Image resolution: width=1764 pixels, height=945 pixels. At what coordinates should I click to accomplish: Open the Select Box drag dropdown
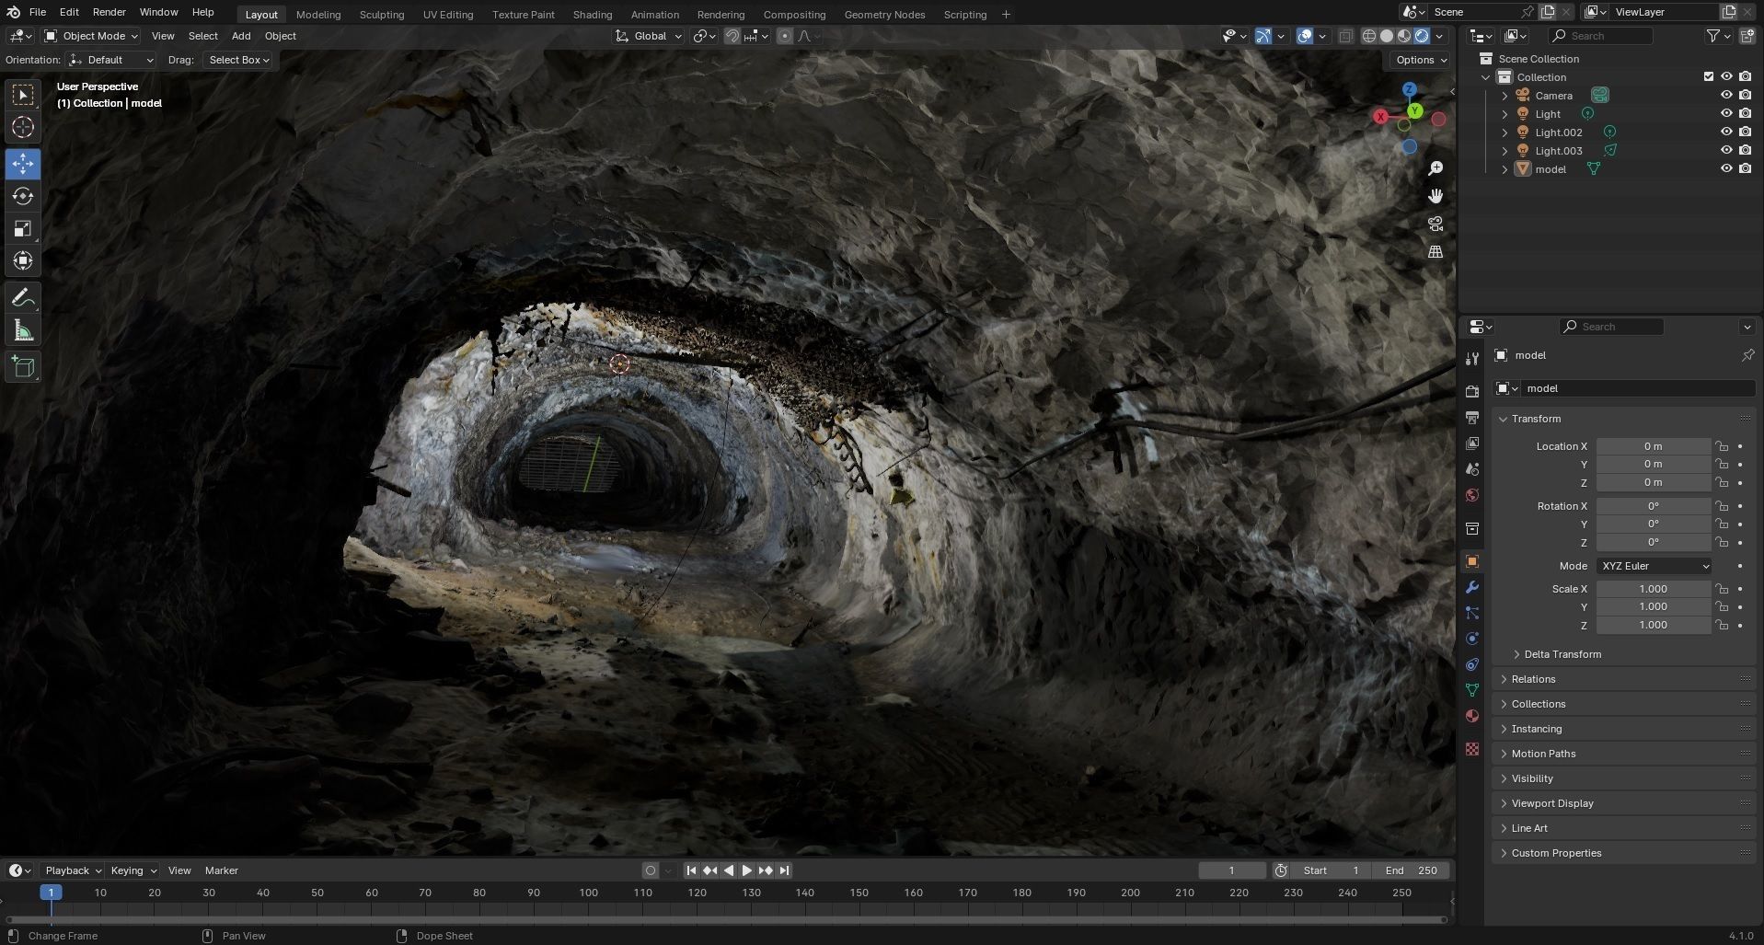tap(238, 60)
